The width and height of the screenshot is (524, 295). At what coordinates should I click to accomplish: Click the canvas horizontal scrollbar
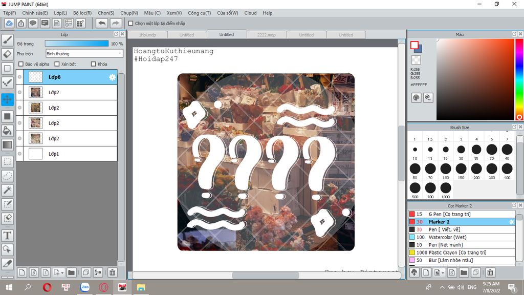click(266, 275)
